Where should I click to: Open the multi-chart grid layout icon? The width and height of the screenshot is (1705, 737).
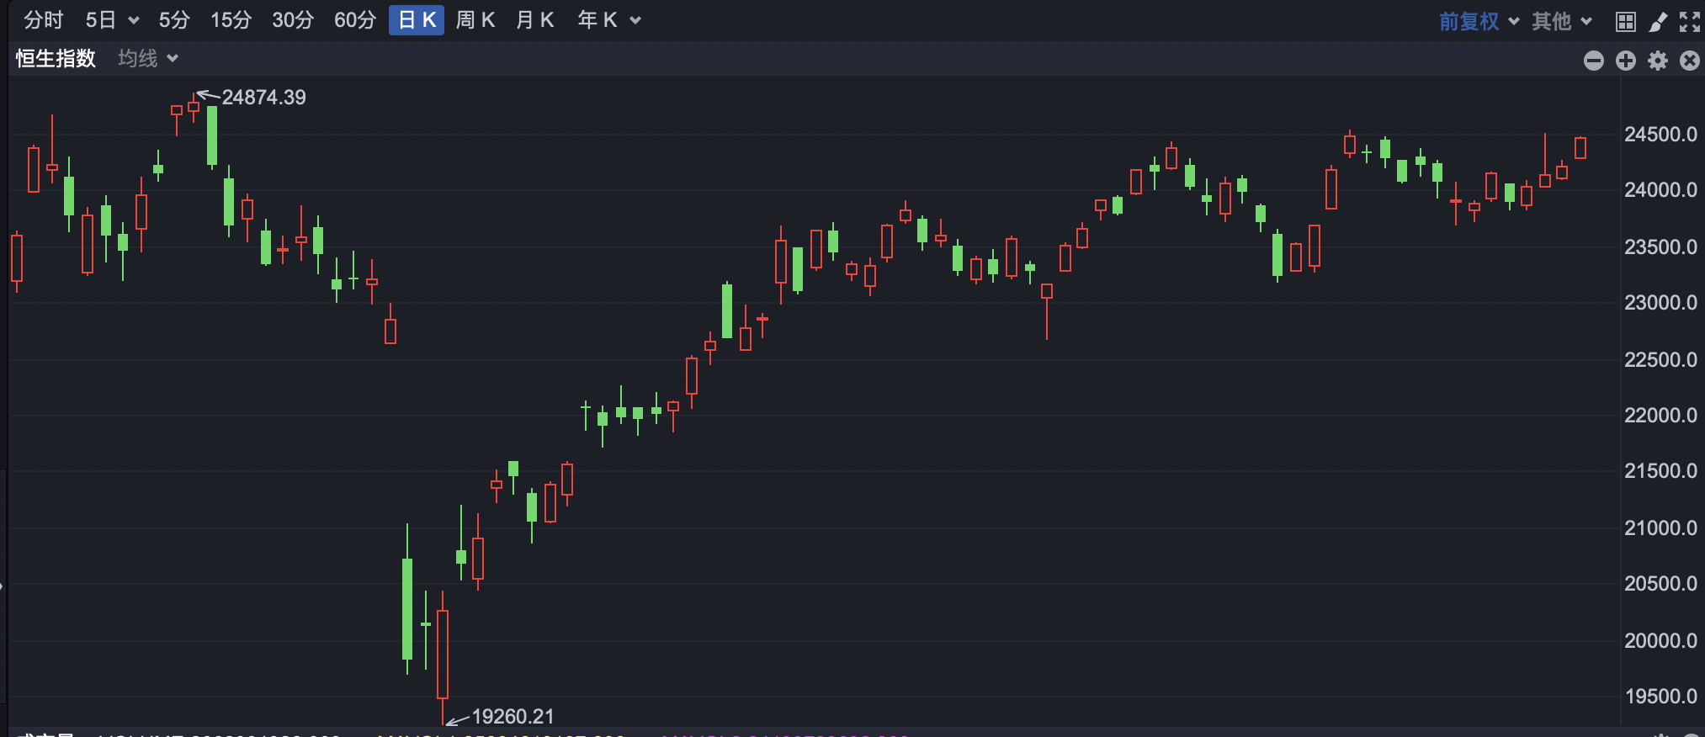(1626, 21)
